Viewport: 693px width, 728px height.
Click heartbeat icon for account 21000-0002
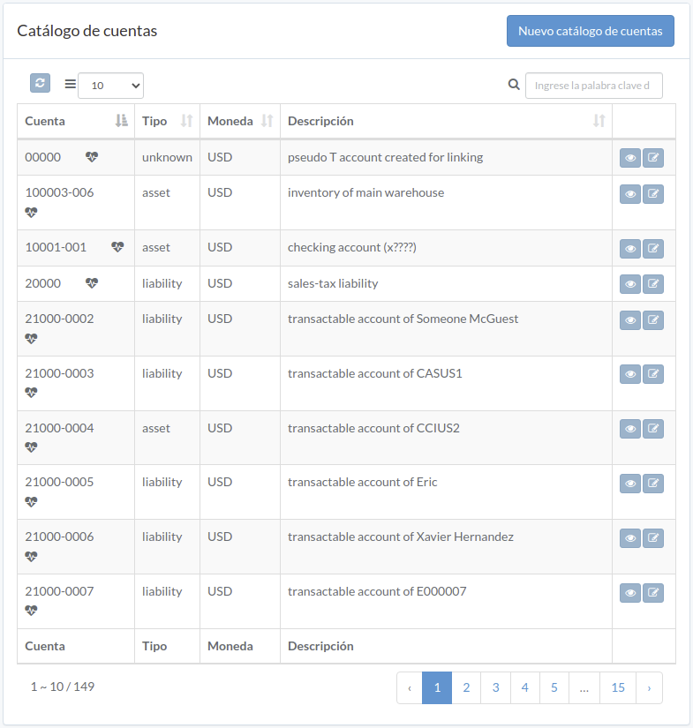(31, 339)
